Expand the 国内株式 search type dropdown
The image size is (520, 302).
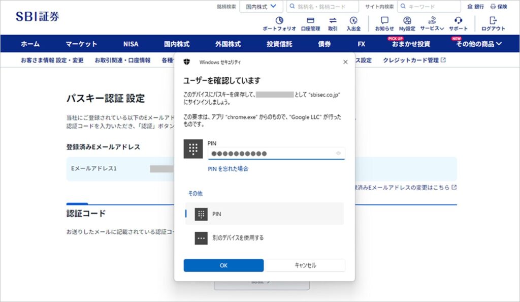pos(261,7)
